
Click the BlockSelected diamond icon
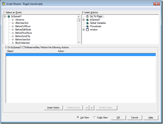[x=13, y=43]
